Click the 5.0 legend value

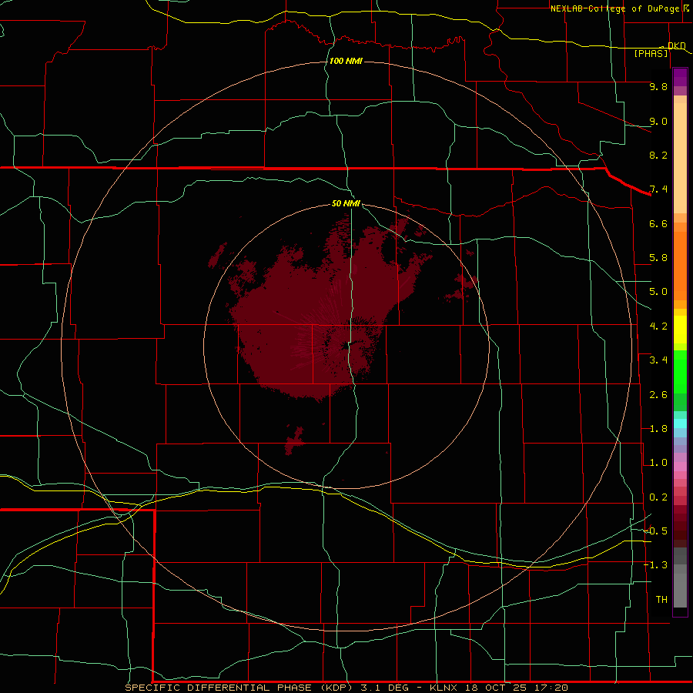click(658, 292)
